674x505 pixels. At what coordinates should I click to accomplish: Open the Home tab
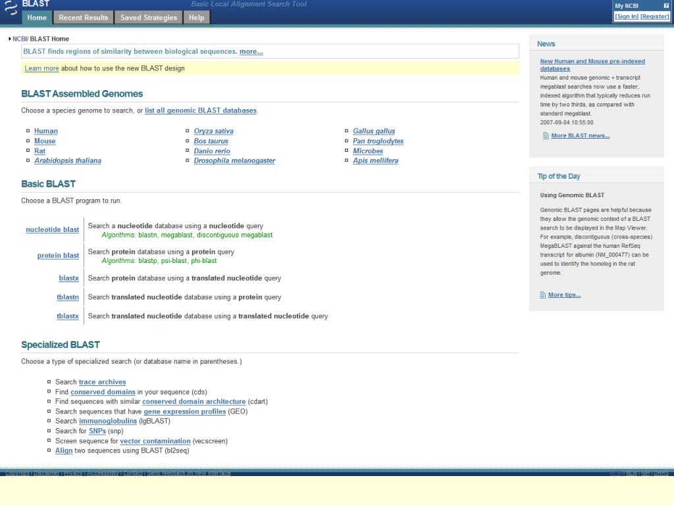point(37,18)
